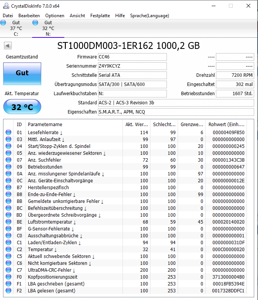
Task: Click the Betriebsstunden field 1607 Std.
Action: (235, 94)
